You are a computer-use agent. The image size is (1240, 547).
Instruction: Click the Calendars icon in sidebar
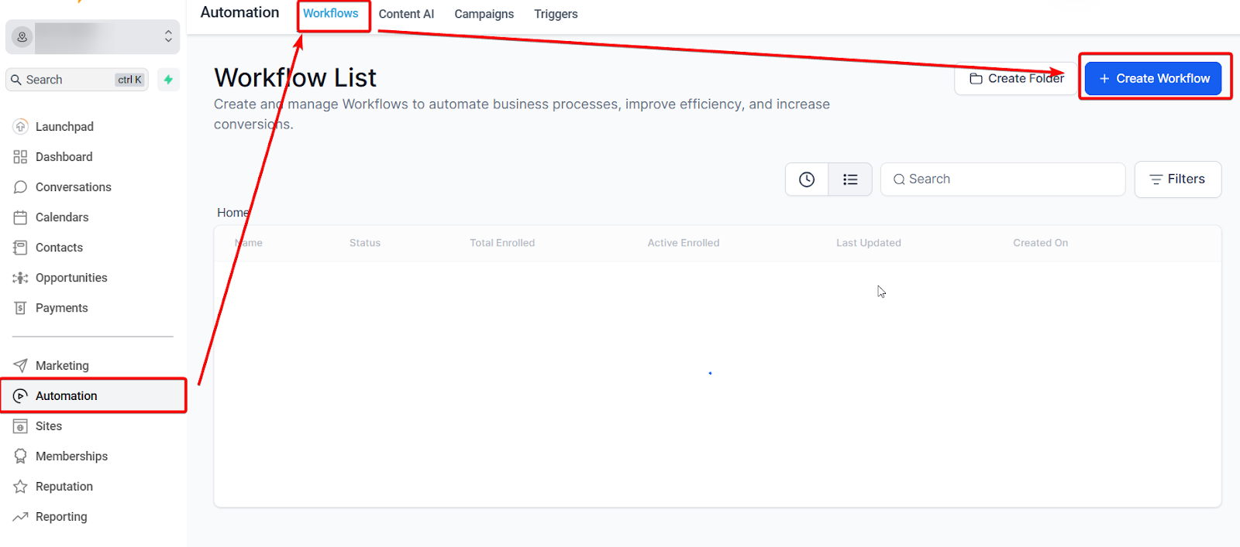[x=20, y=217]
